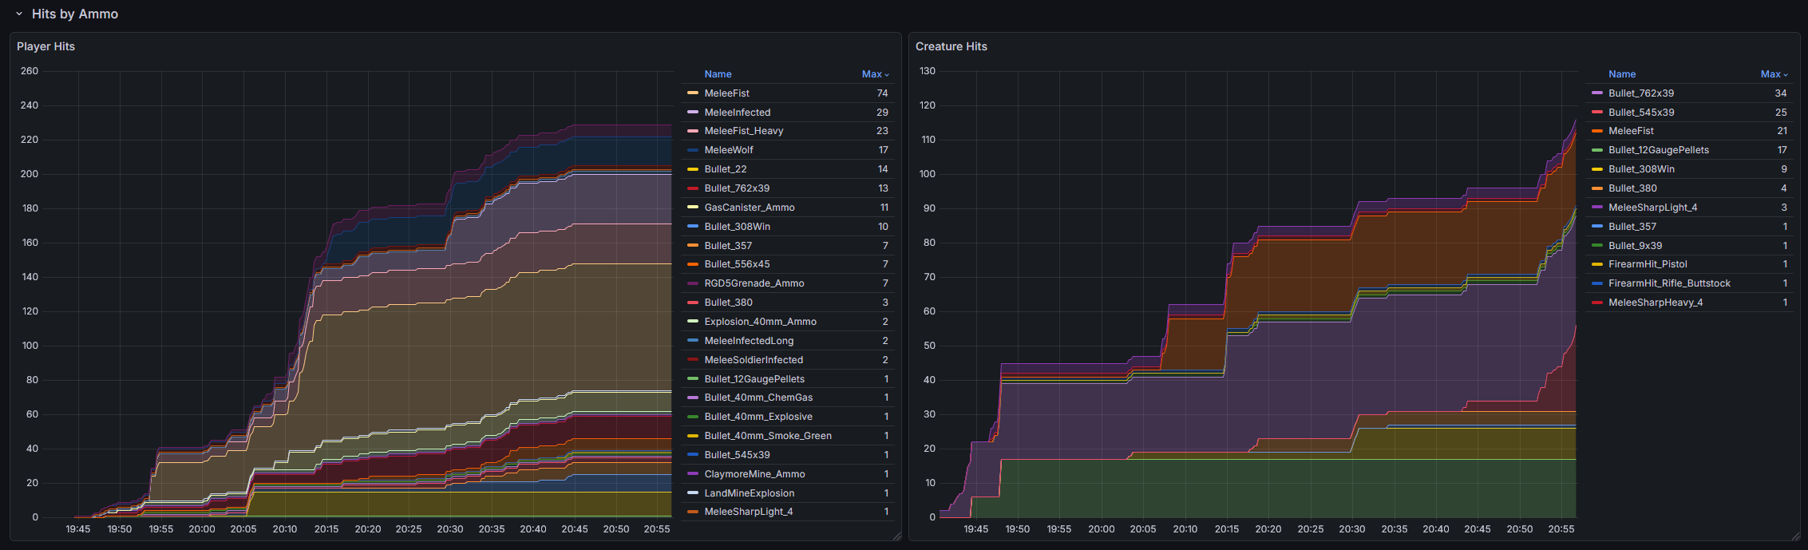The height and width of the screenshot is (550, 1808).
Task: Toggle Bullet_762x39 in Player Hits legend
Action: 737,188
